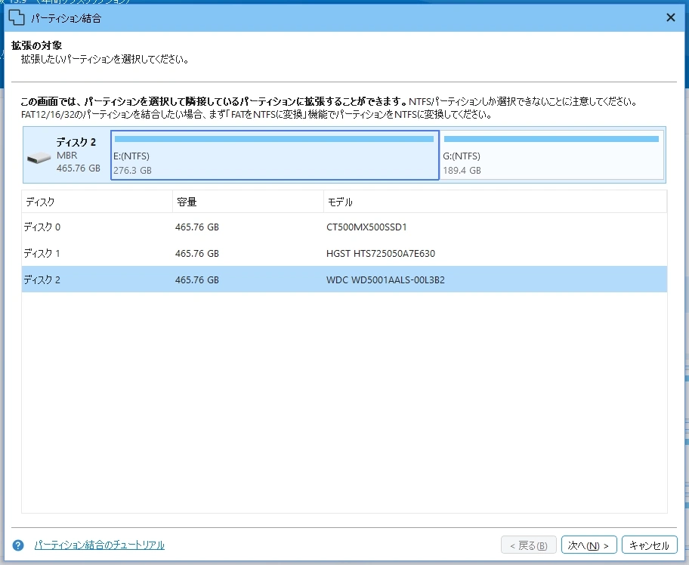
Task: Click the partition merge title bar icon
Action: (x=17, y=18)
